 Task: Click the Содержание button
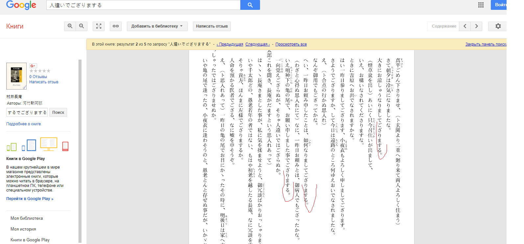coord(444,26)
